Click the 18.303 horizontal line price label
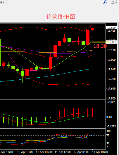The height and width of the screenshot is (155, 119). click(111, 42)
